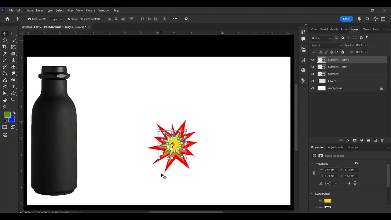Screen dimensions: 391x220
Task: Select the Move tool in toolbar
Action: coord(5,34)
